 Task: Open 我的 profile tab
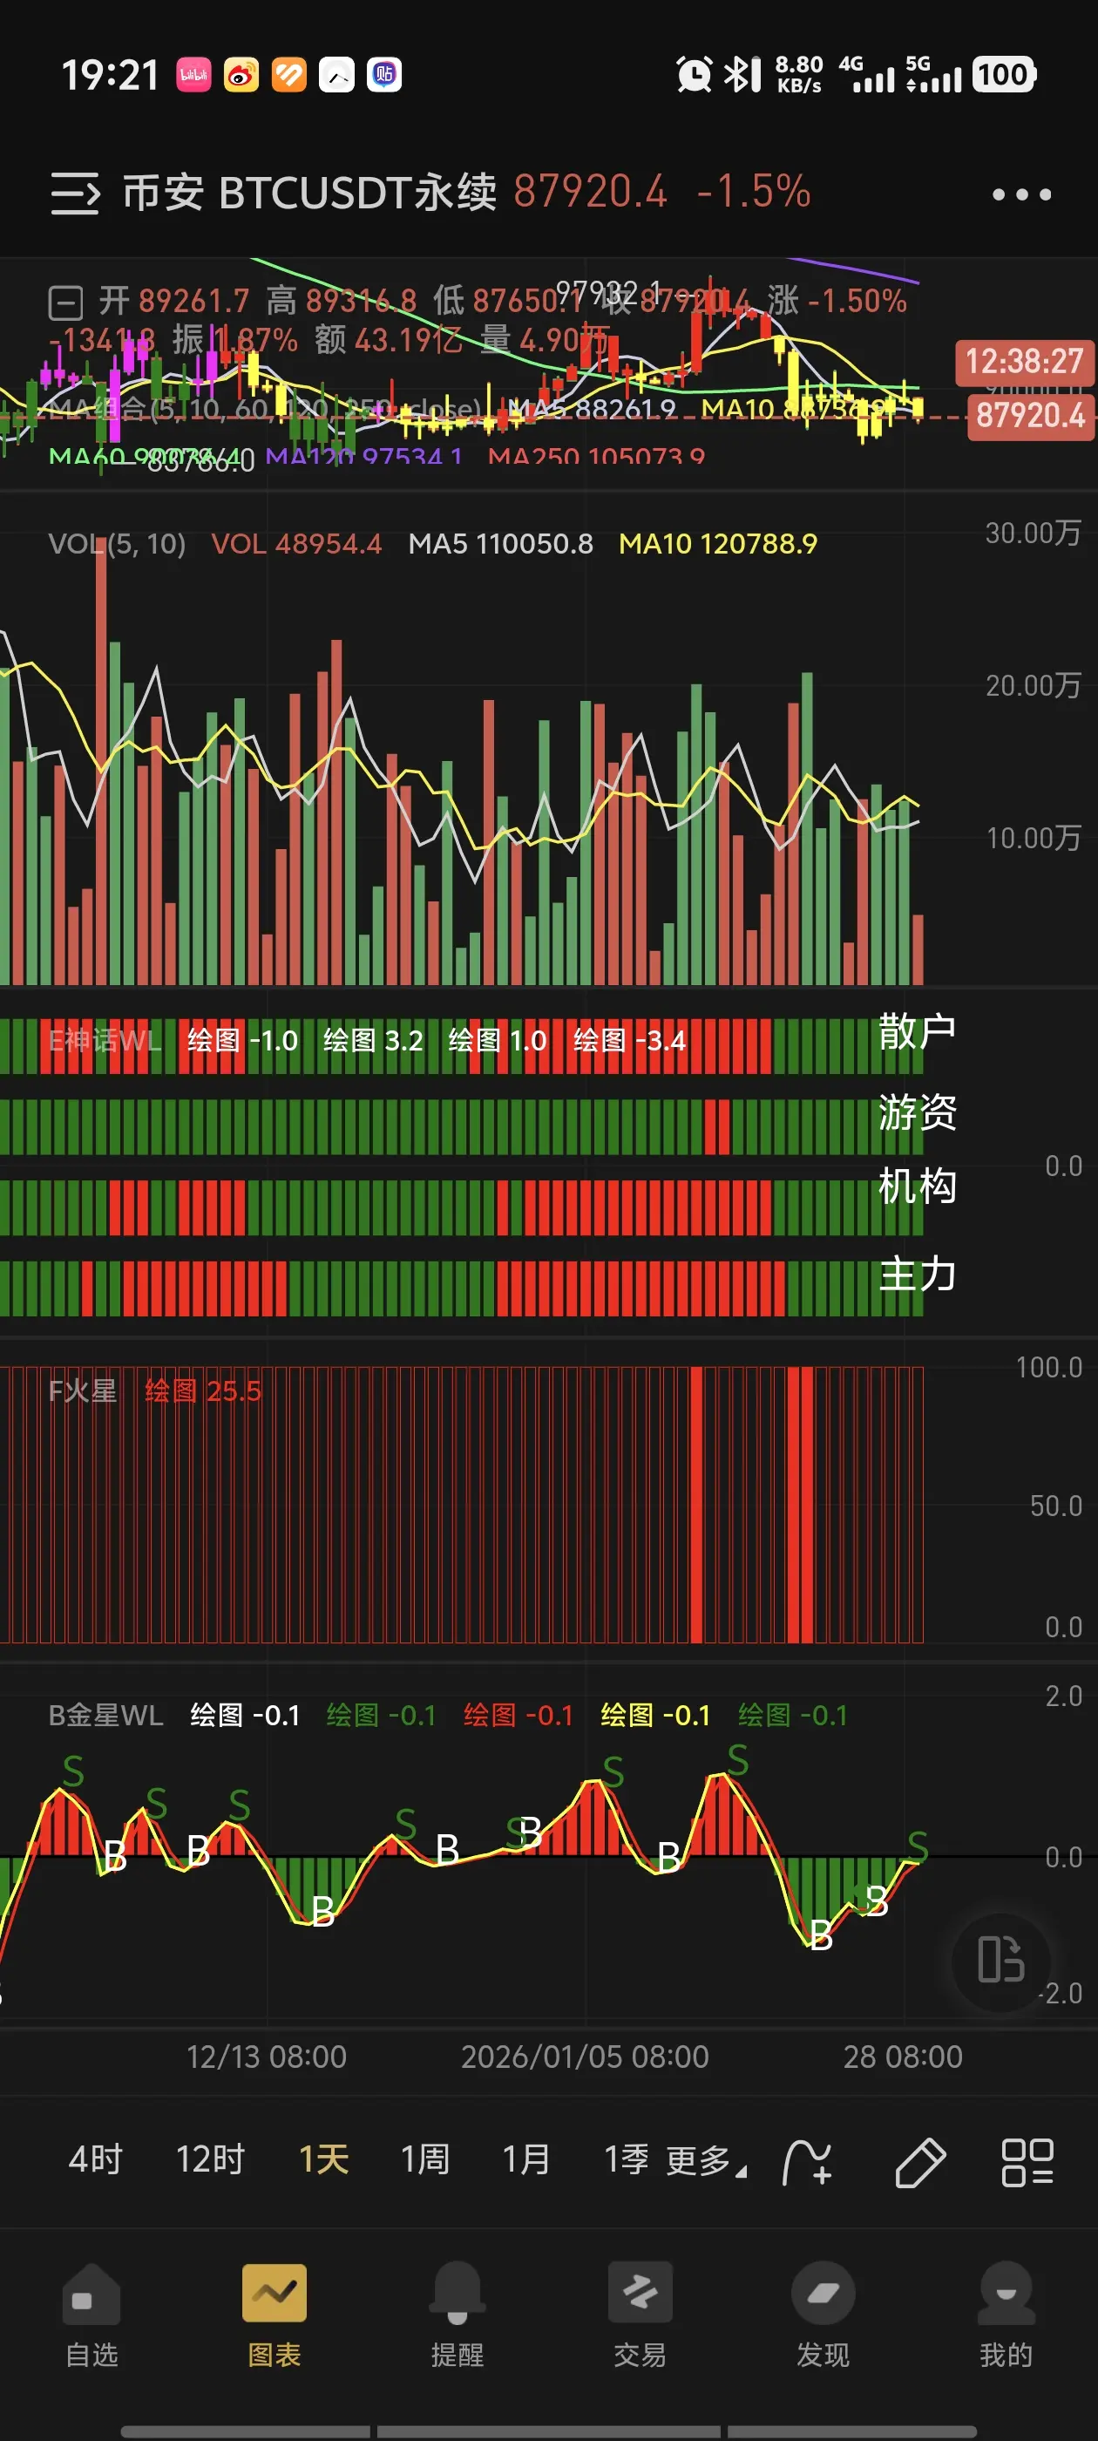click(x=1005, y=2316)
